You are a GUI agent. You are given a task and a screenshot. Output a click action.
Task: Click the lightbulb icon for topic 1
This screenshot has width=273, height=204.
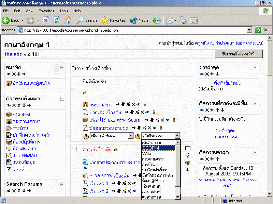point(187,155)
